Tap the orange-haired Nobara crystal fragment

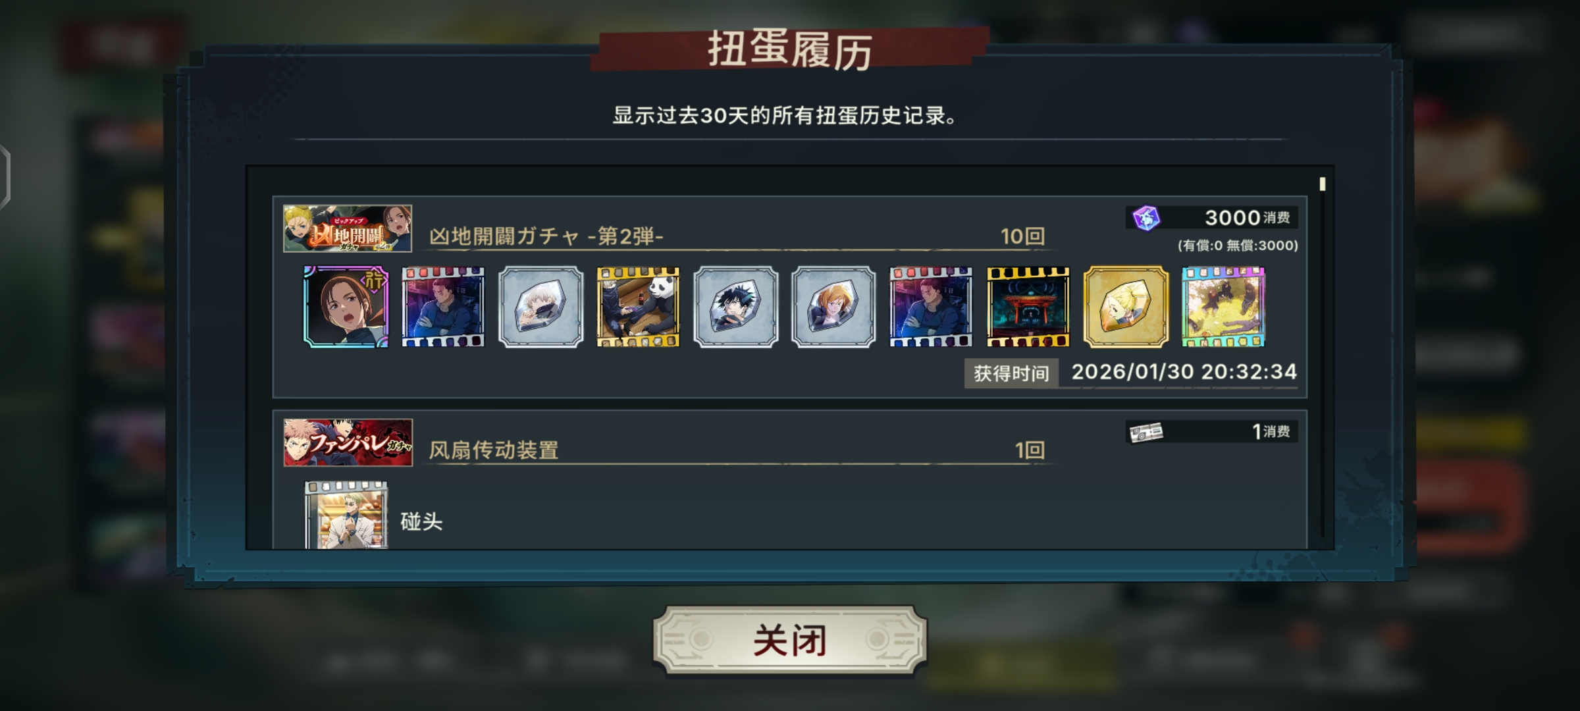point(833,307)
